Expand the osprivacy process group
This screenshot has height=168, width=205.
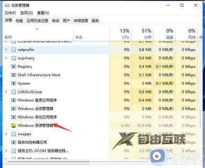coord(6,58)
